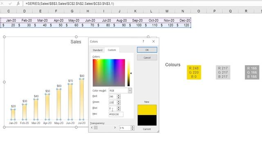Click transparency slider right arrow
Image resolution: width=262 pixels, height=147 pixels.
115,128
